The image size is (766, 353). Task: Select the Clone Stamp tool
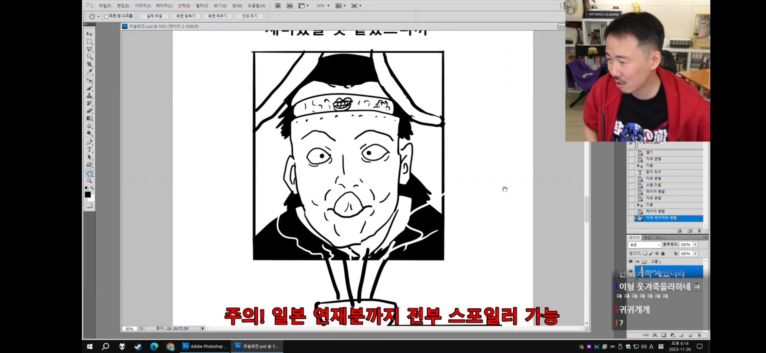tap(89, 95)
